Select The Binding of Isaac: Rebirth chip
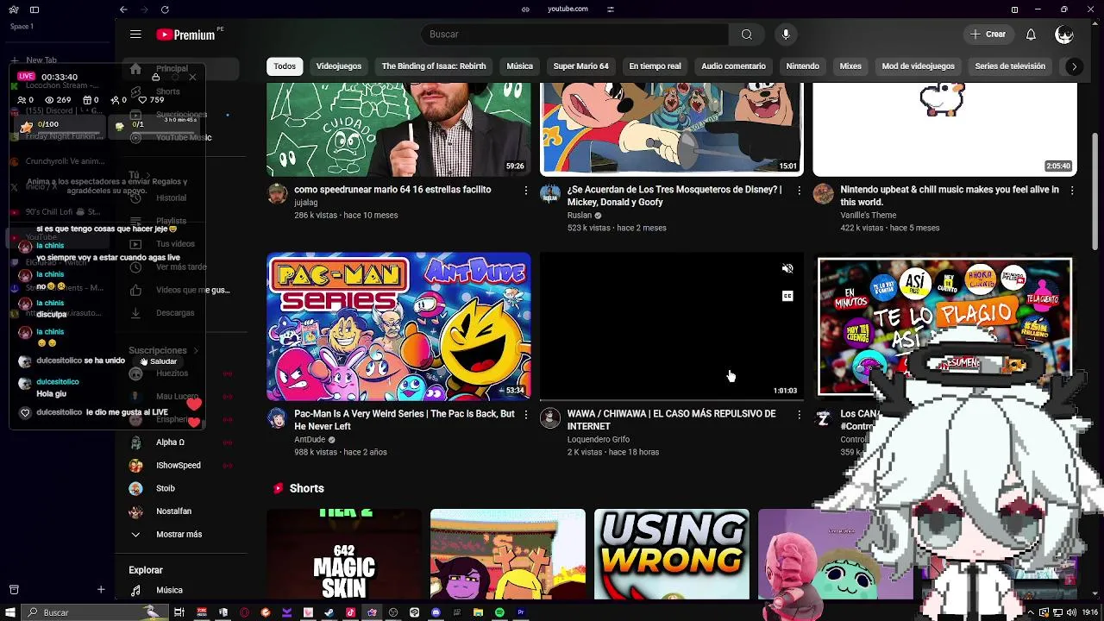This screenshot has width=1104, height=621. click(434, 66)
